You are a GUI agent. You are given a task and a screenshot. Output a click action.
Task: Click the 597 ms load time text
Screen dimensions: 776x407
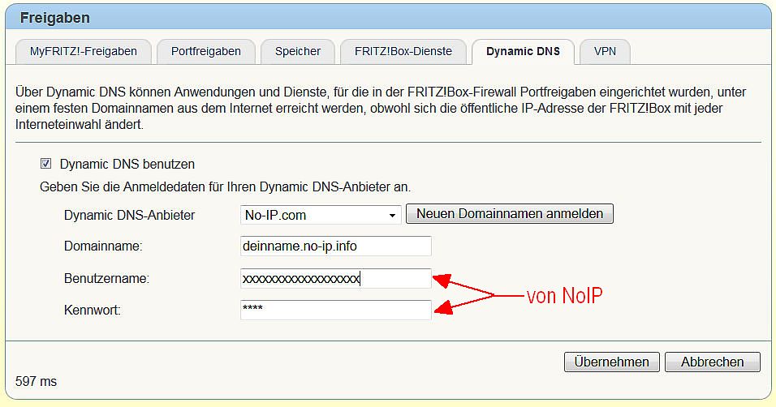pyautogui.click(x=37, y=381)
